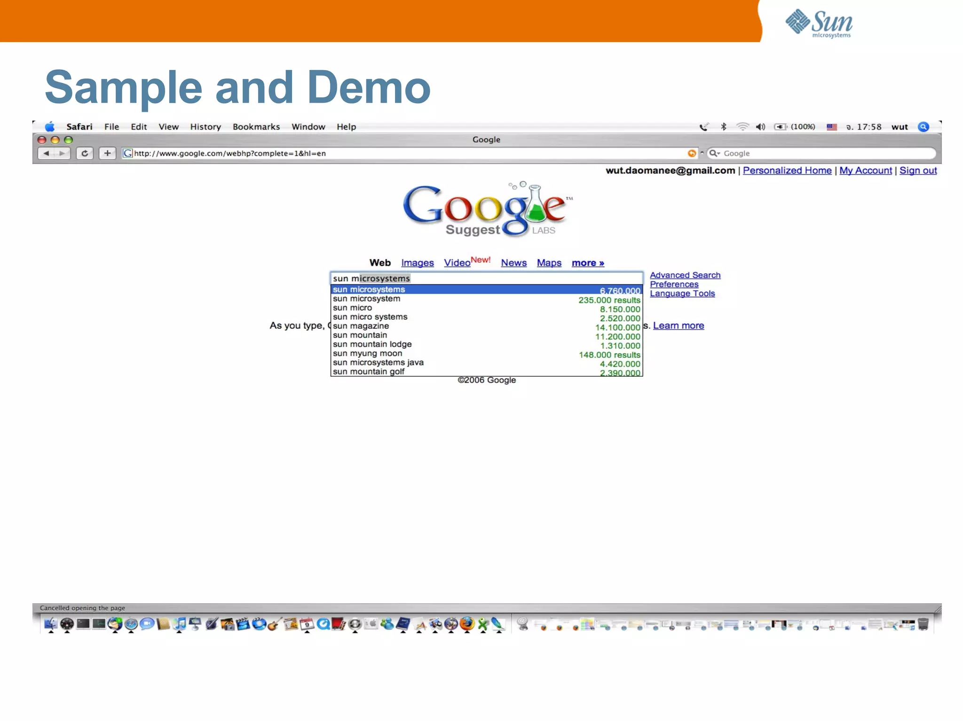Open Language Tools link
Viewport: 963px width, 721px height.
(682, 294)
